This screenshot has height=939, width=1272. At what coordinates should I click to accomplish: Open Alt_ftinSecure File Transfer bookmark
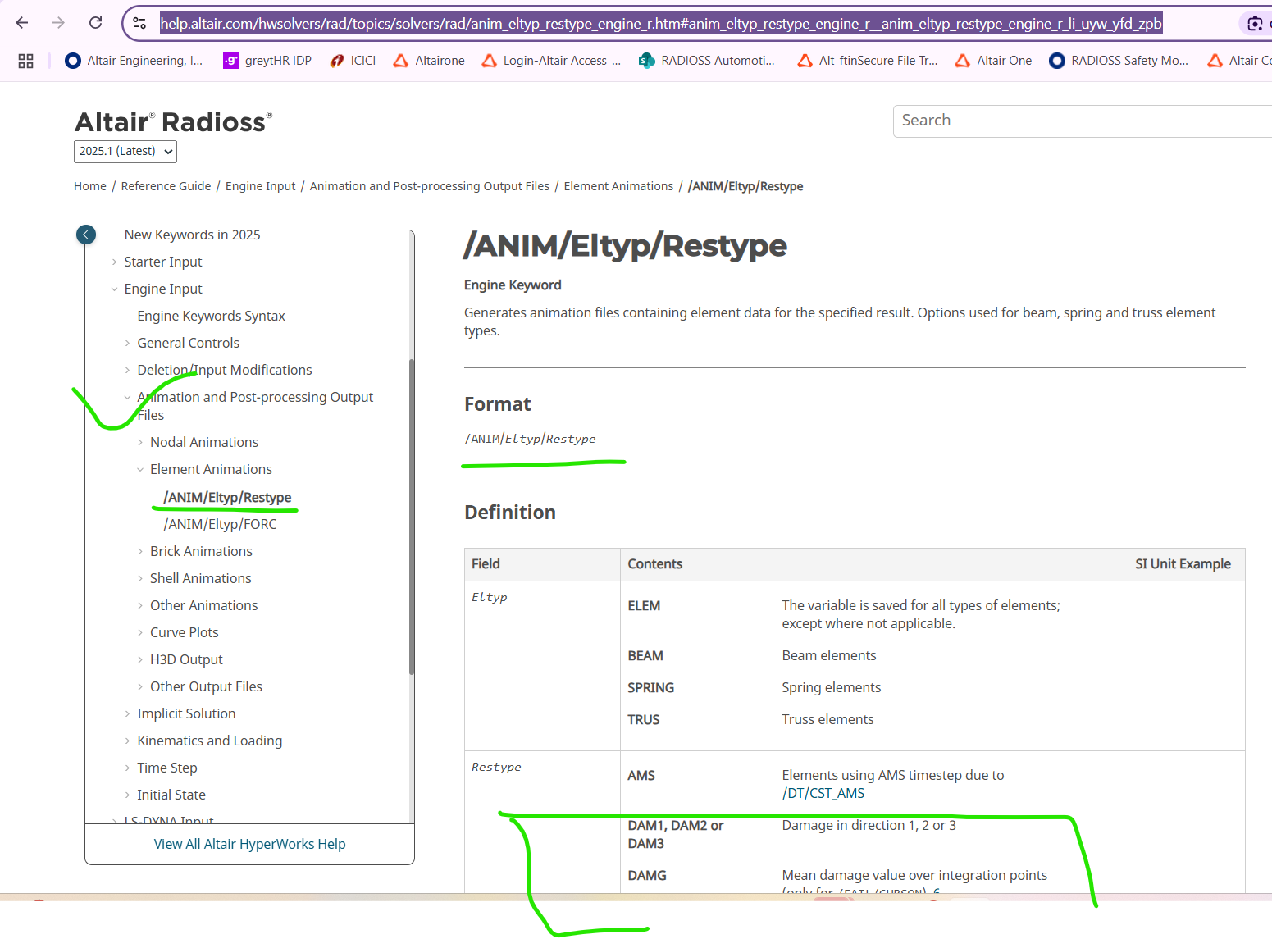868,61
